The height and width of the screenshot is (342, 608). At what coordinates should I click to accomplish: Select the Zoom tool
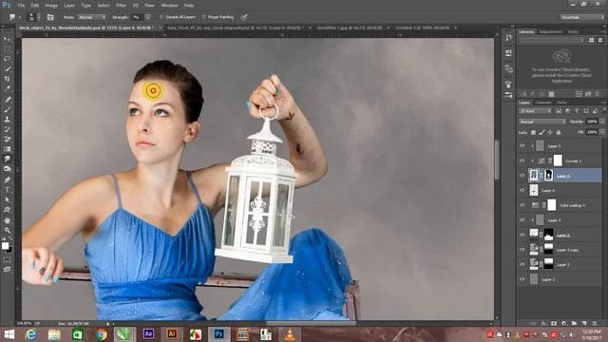point(7,230)
